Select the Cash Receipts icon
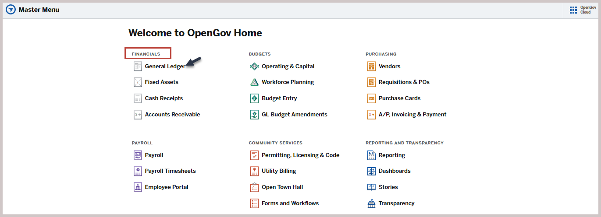This screenshot has height=217, width=601. click(x=138, y=98)
